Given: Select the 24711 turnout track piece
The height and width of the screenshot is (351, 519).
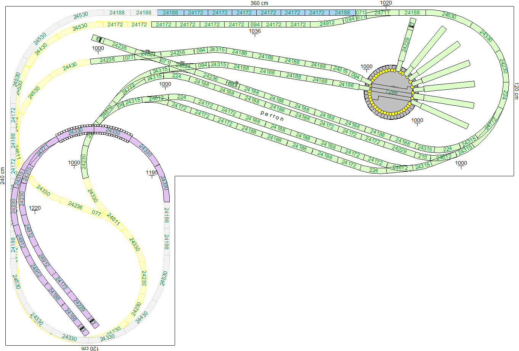Looking at the screenshot, I should (x=382, y=13).
